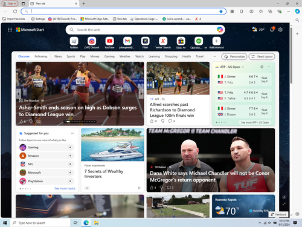Click the Windows taskbar search box
The image size is (302, 227).
(x=40, y=223)
